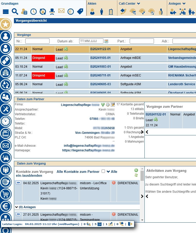This screenshot has height=233, width=196.
Task: Open the person calendar icon in Grundlagen
Action: [x=24, y=12]
